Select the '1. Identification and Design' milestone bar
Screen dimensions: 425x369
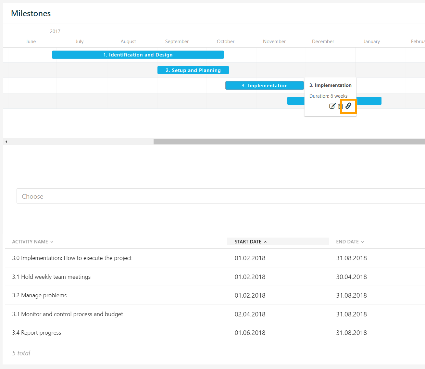tap(138, 55)
